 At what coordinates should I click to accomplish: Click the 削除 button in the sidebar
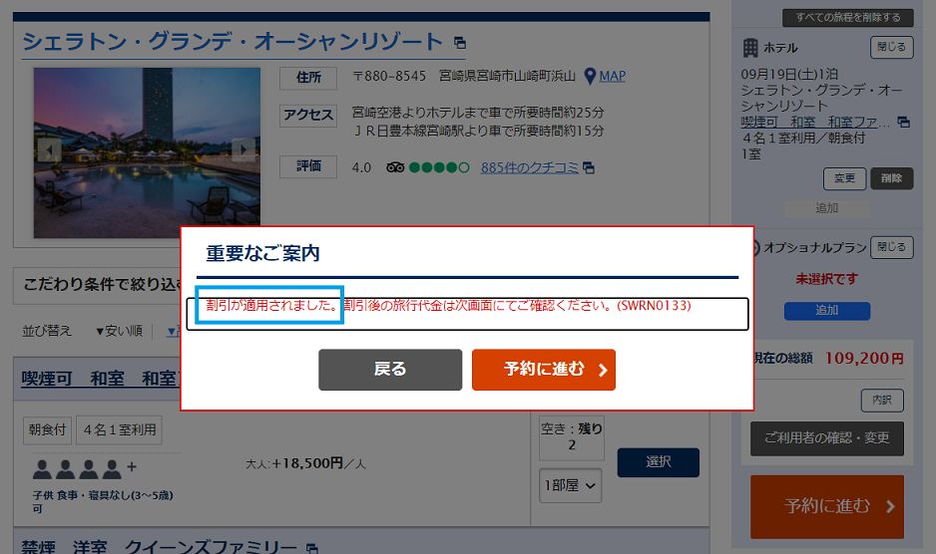[x=891, y=178]
